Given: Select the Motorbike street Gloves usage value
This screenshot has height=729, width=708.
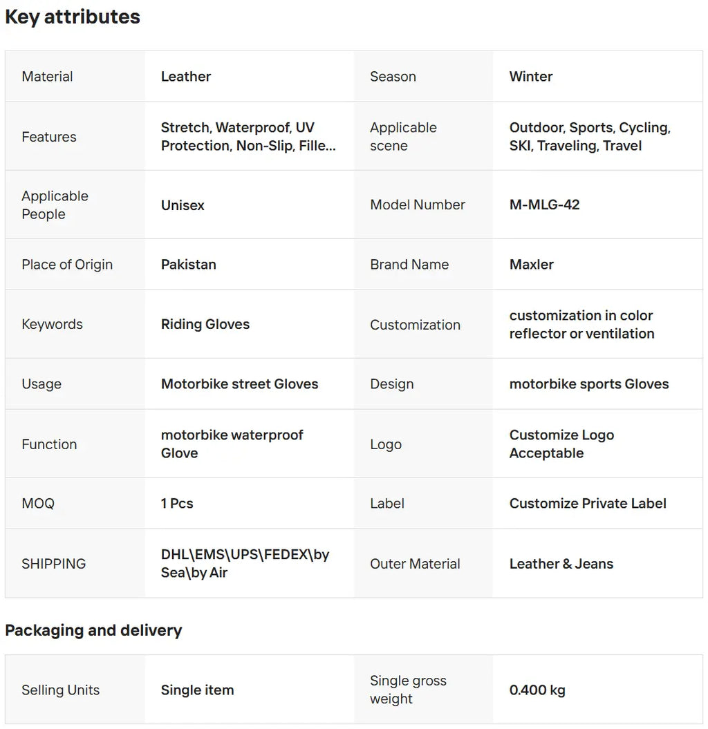Looking at the screenshot, I should (239, 384).
